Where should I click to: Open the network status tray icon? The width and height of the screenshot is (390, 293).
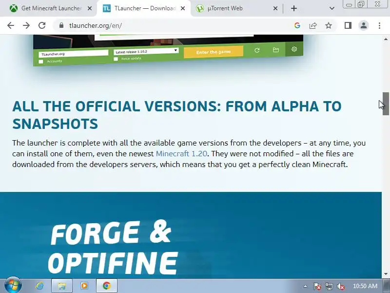coord(329,286)
